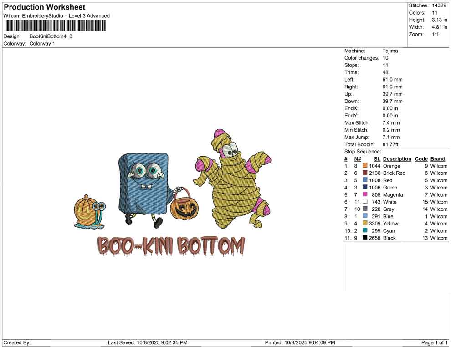Click the Color changes value 10
451x347 pixels.
pyautogui.click(x=385, y=58)
